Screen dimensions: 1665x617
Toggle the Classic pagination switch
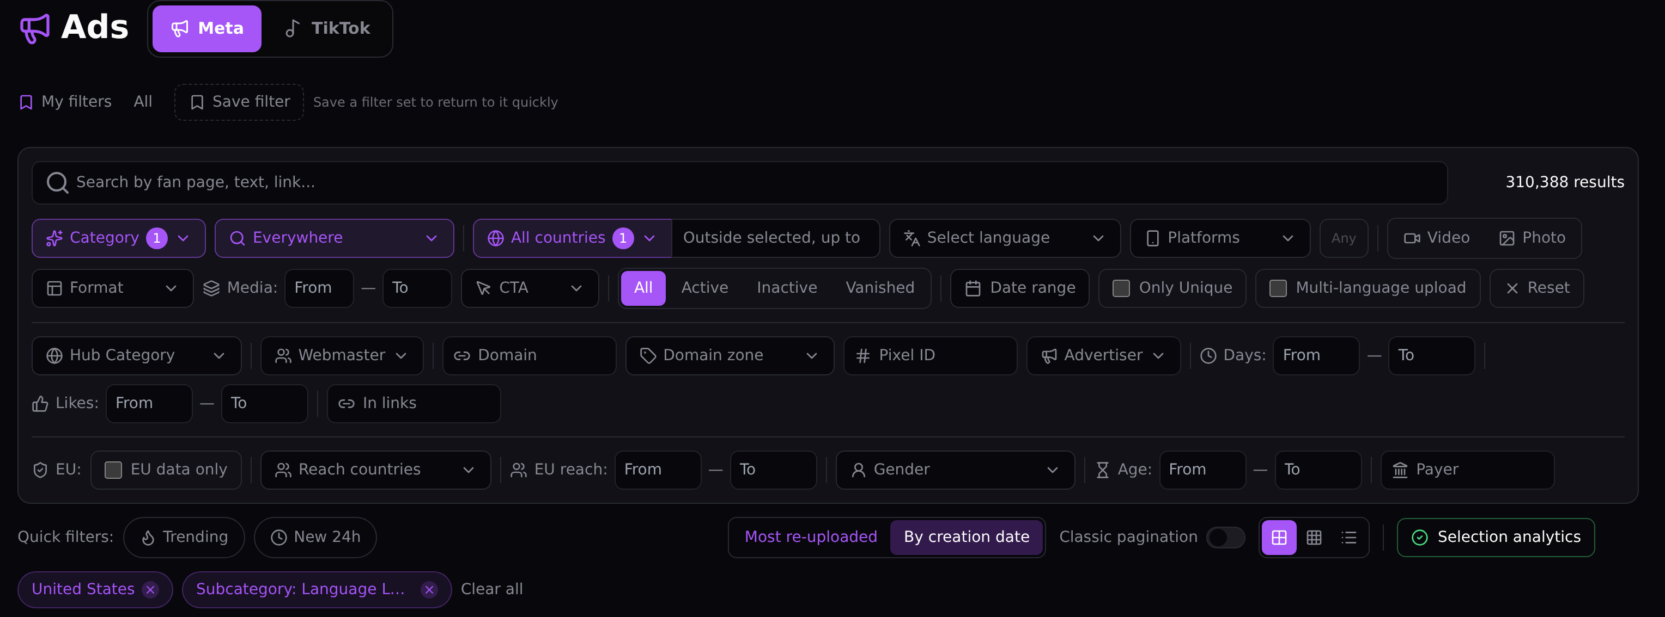[1225, 538]
